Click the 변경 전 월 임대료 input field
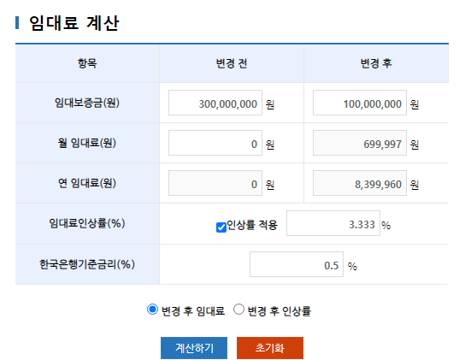 (x=215, y=143)
